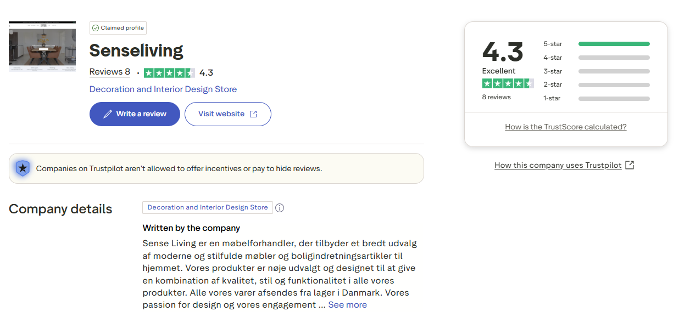
Task: Click the info icon next to category tag
Action: click(280, 208)
